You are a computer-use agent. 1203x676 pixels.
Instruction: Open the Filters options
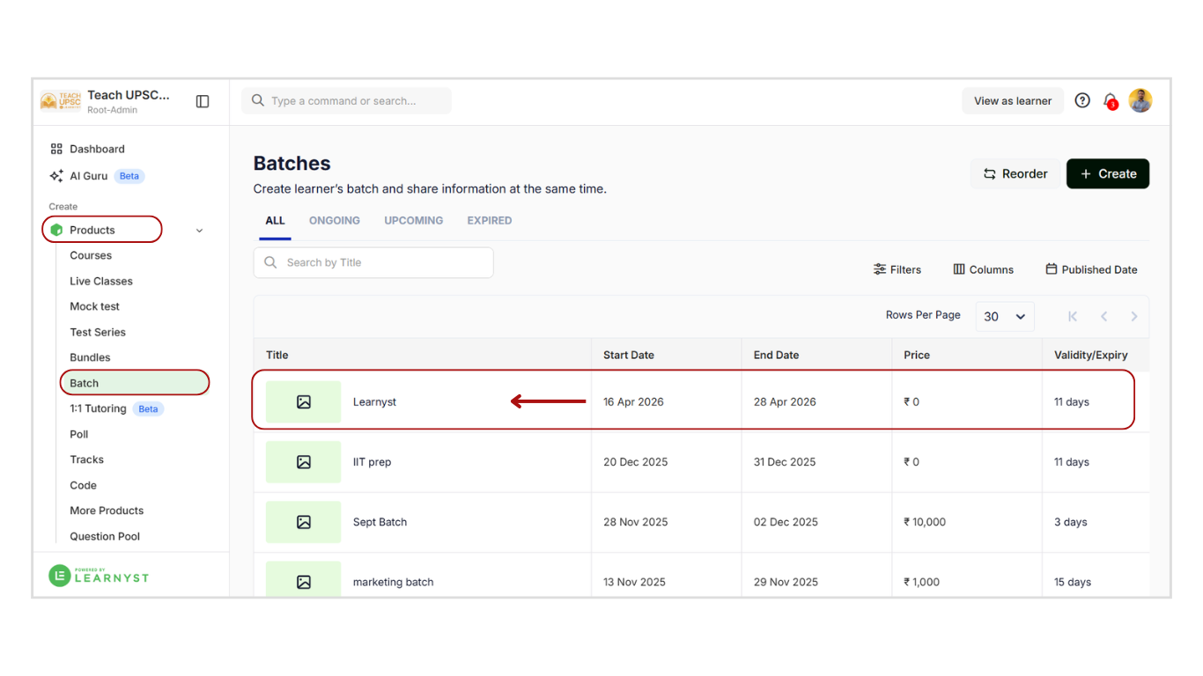coord(897,269)
